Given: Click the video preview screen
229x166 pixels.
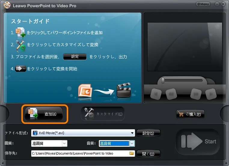Looking at the screenshot, I should 185,47.
